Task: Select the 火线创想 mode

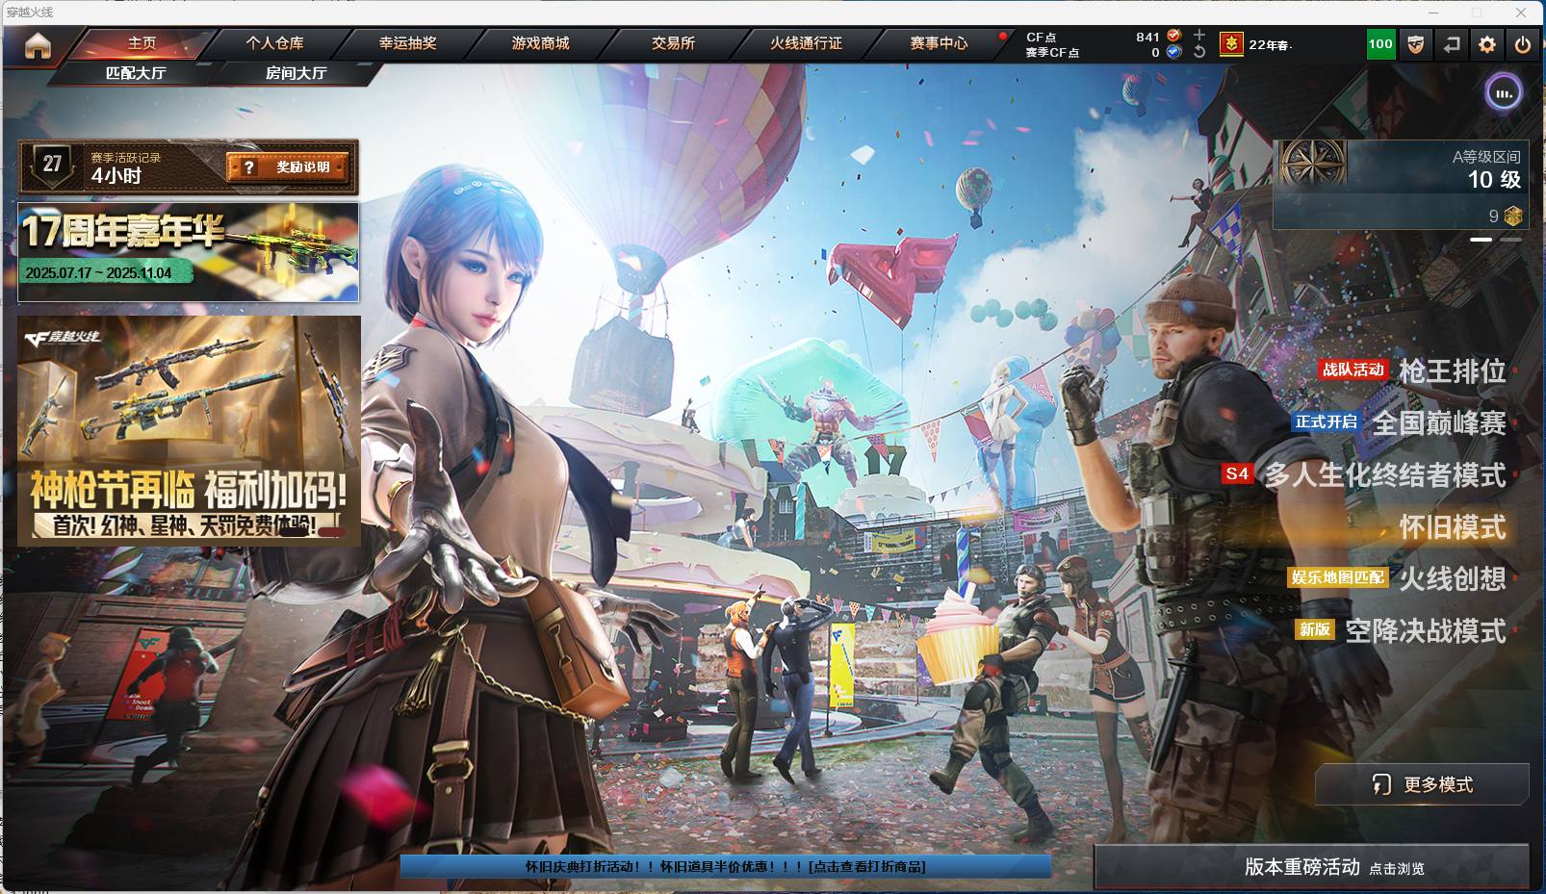Action: (x=1452, y=578)
